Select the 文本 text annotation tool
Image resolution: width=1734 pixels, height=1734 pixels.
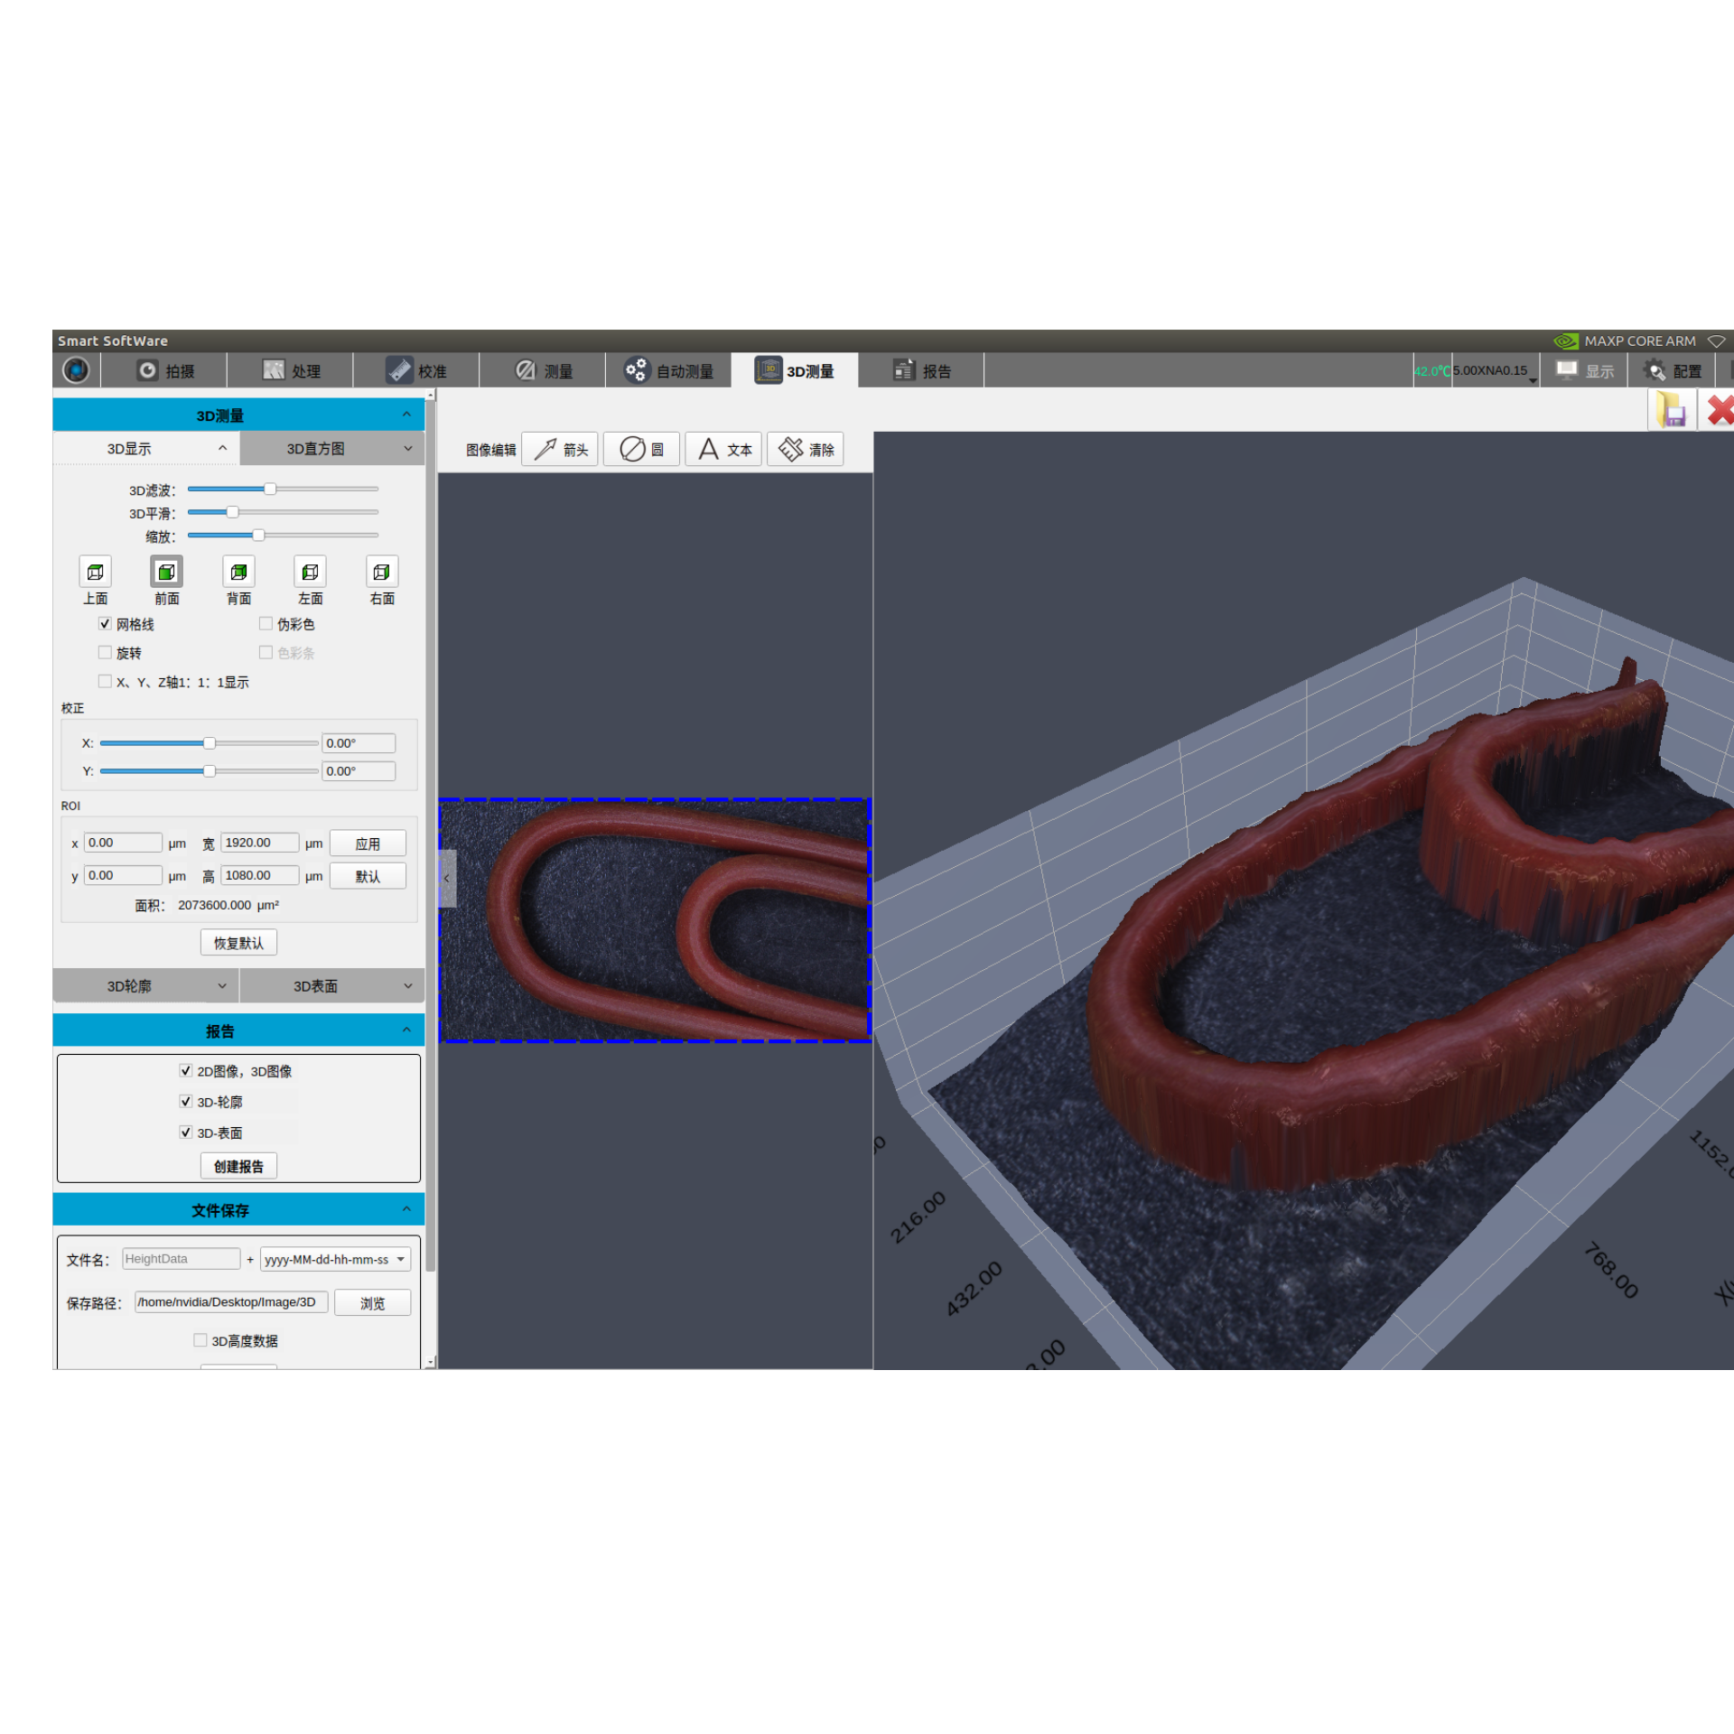723,449
